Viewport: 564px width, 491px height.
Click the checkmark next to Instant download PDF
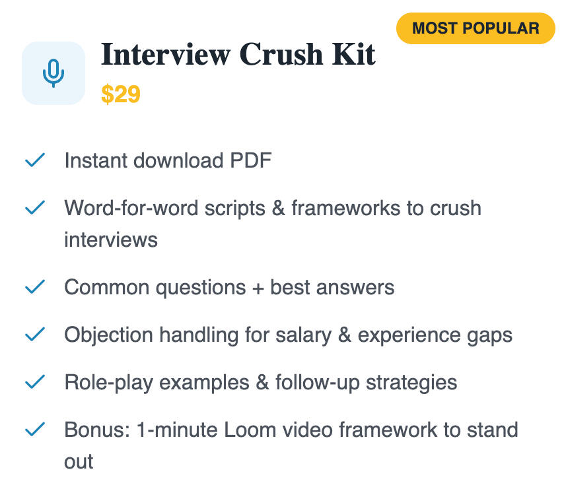(x=34, y=160)
